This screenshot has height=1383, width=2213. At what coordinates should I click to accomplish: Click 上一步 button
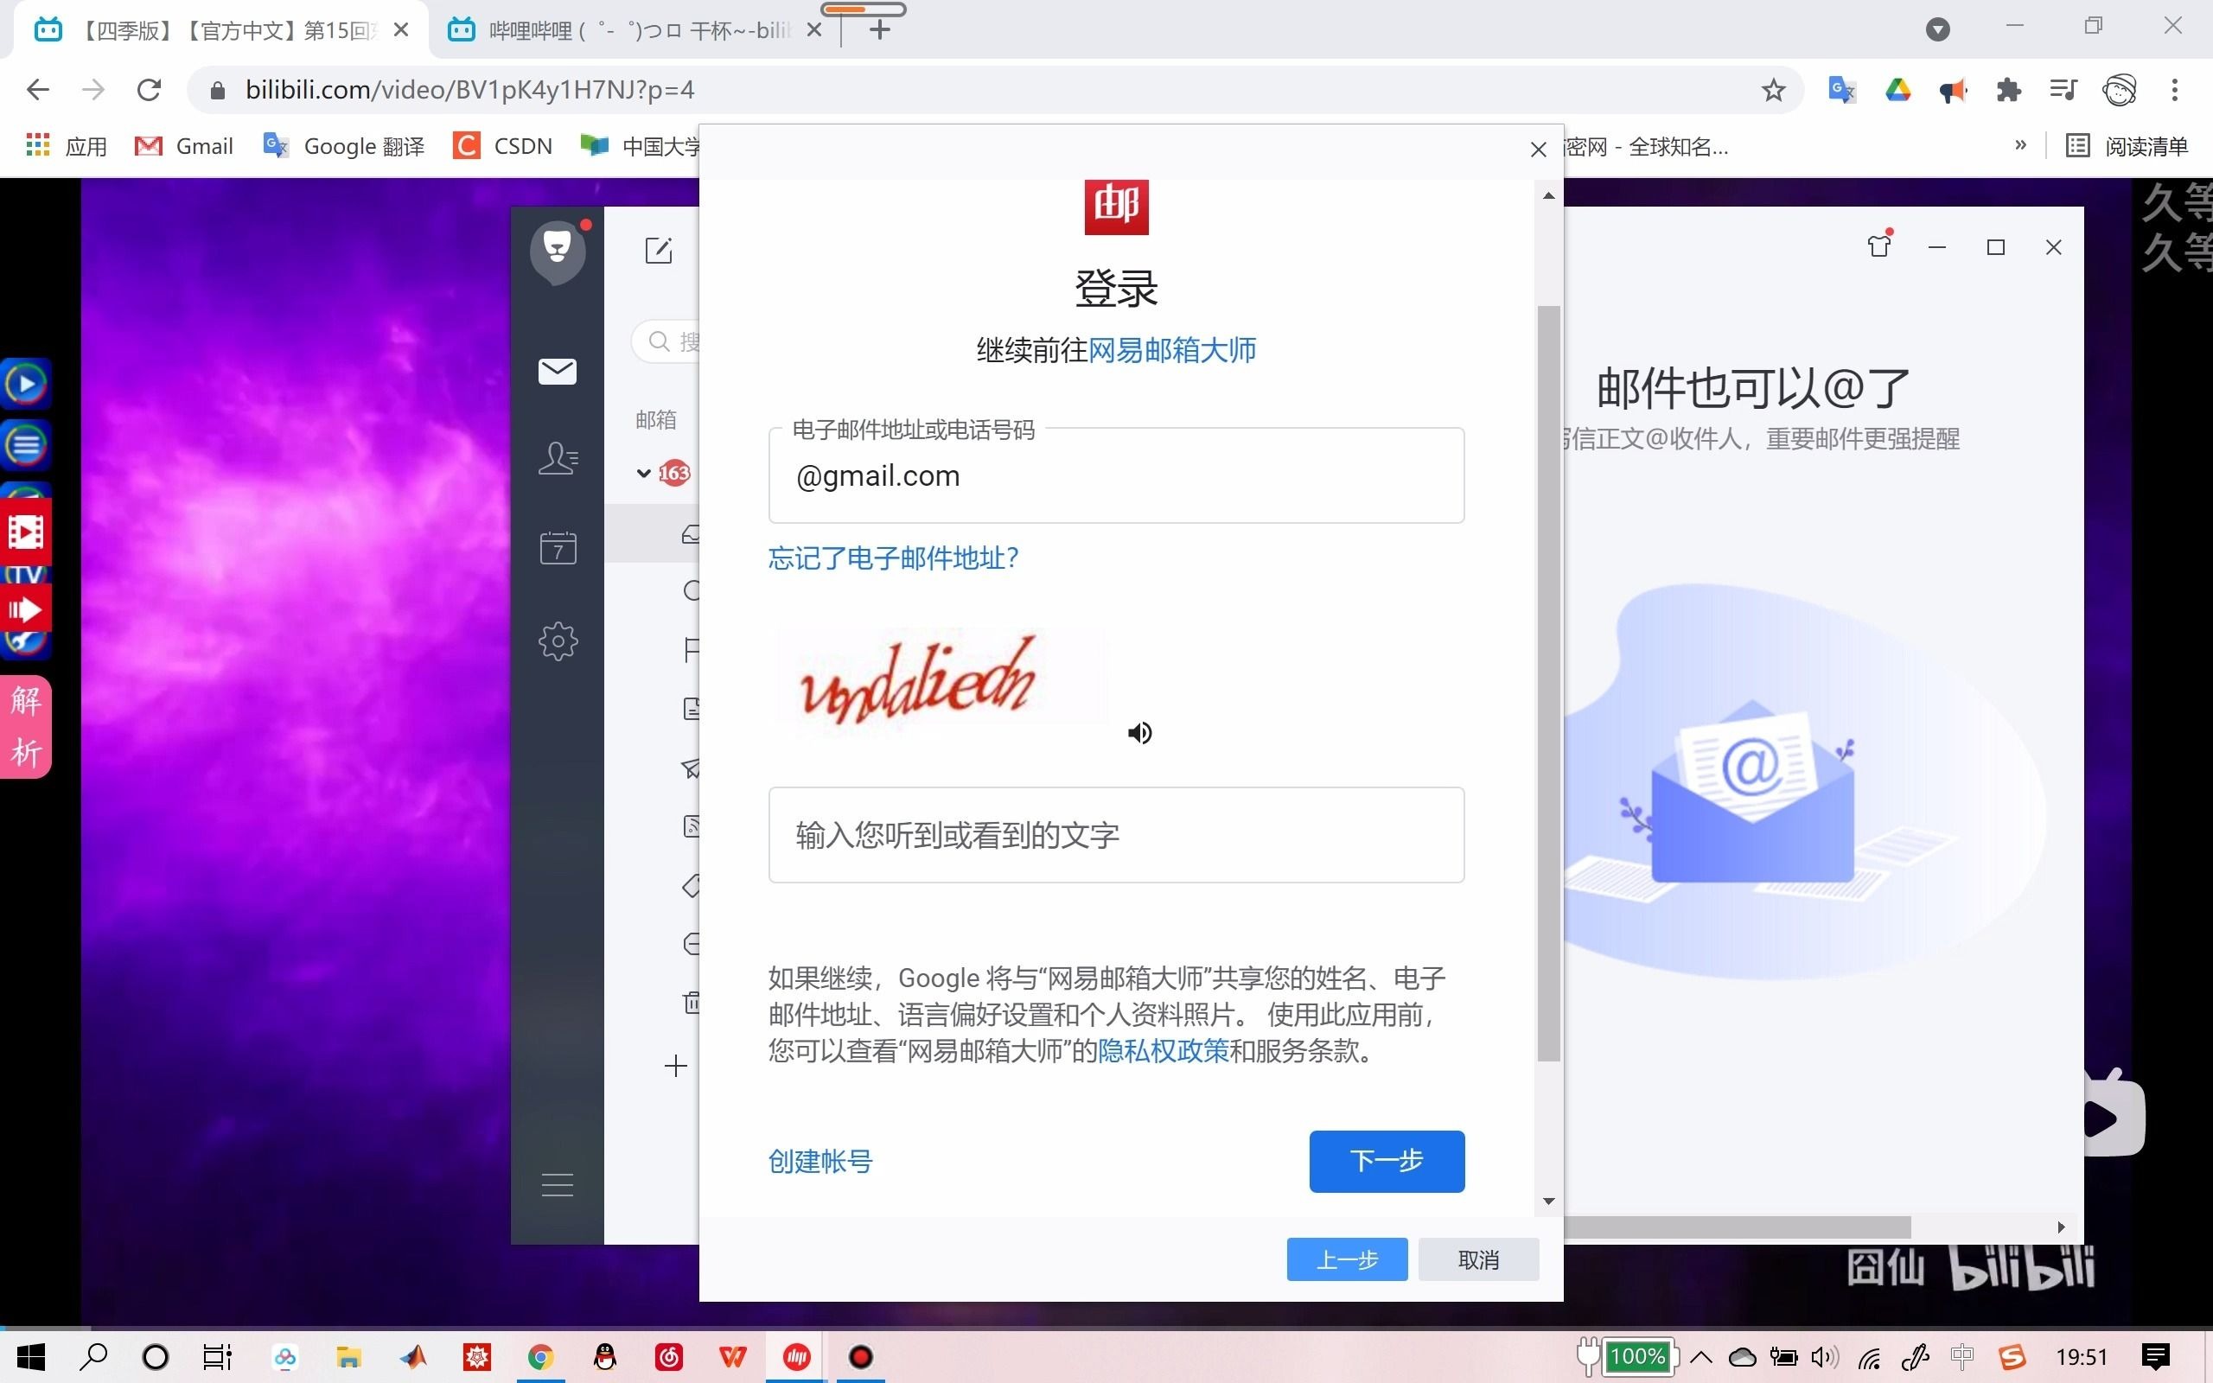[x=1347, y=1259]
